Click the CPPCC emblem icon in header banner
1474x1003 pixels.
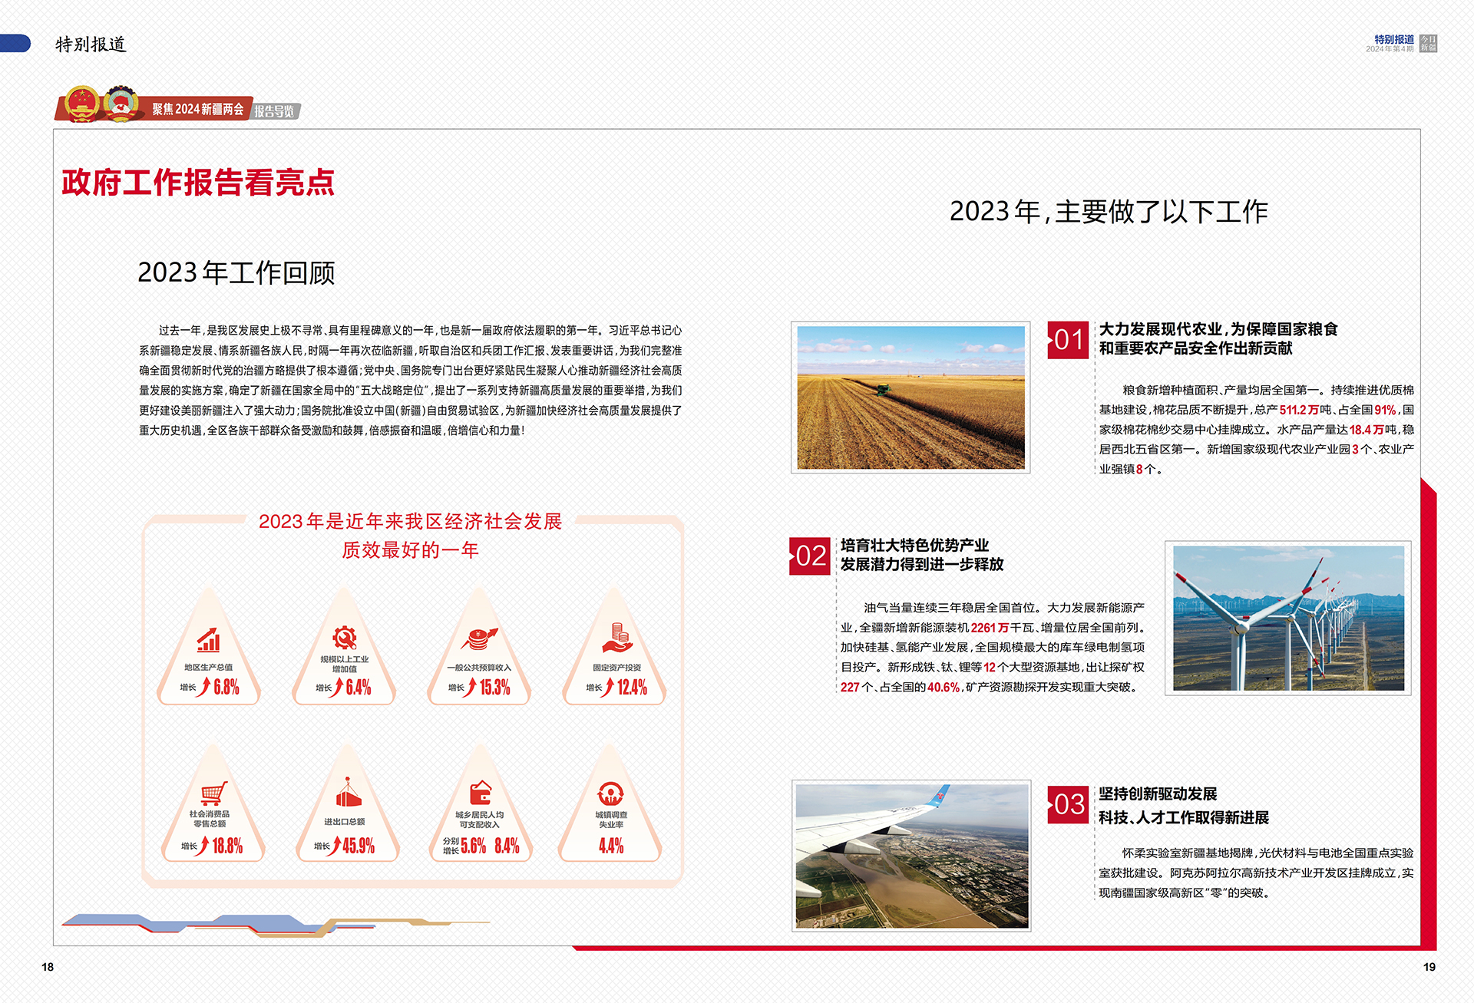121,104
